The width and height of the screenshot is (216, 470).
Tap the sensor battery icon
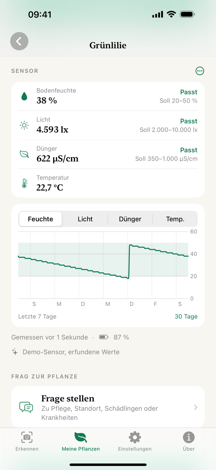point(104,337)
